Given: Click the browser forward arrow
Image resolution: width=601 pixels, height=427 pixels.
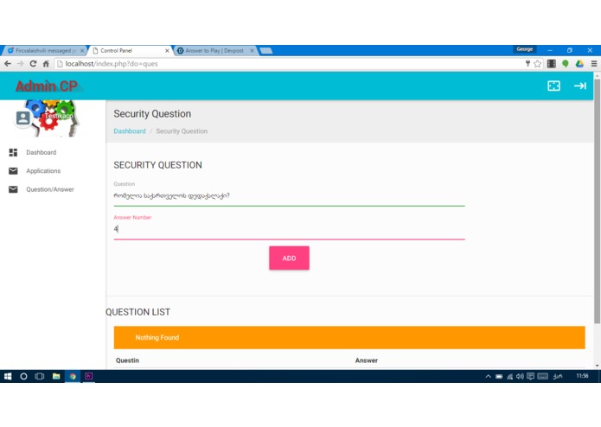Looking at the screenshot, I should coord(20,64).
